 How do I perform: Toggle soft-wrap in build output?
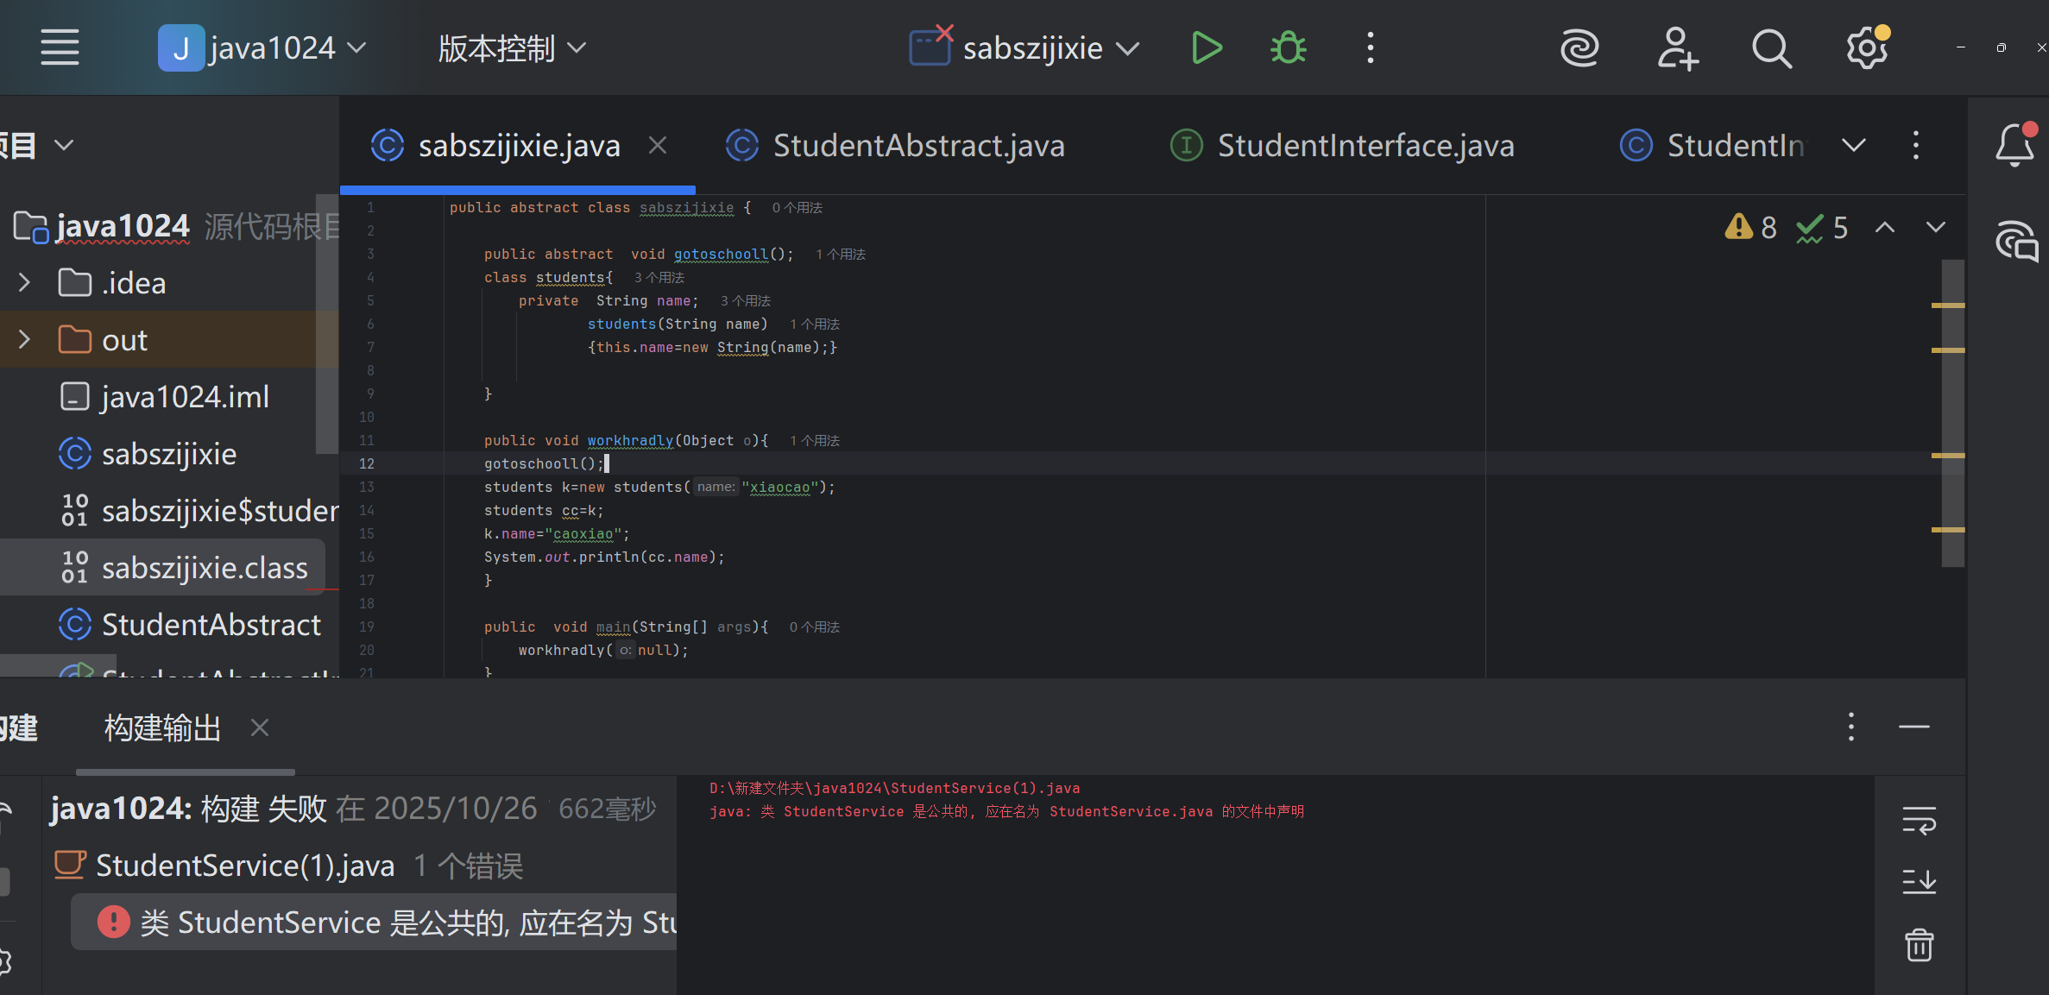pyautogui.click(x=1919, y=821)
